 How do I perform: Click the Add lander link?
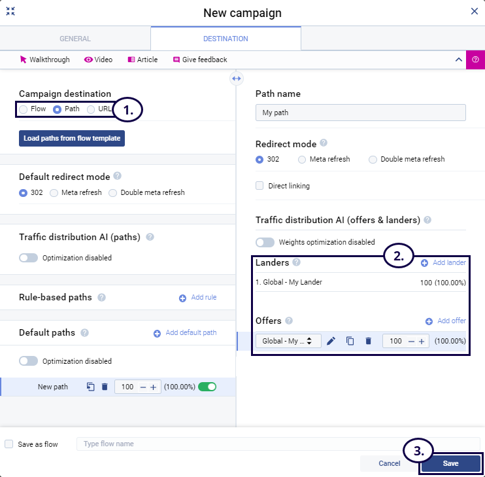click(444, 262)
